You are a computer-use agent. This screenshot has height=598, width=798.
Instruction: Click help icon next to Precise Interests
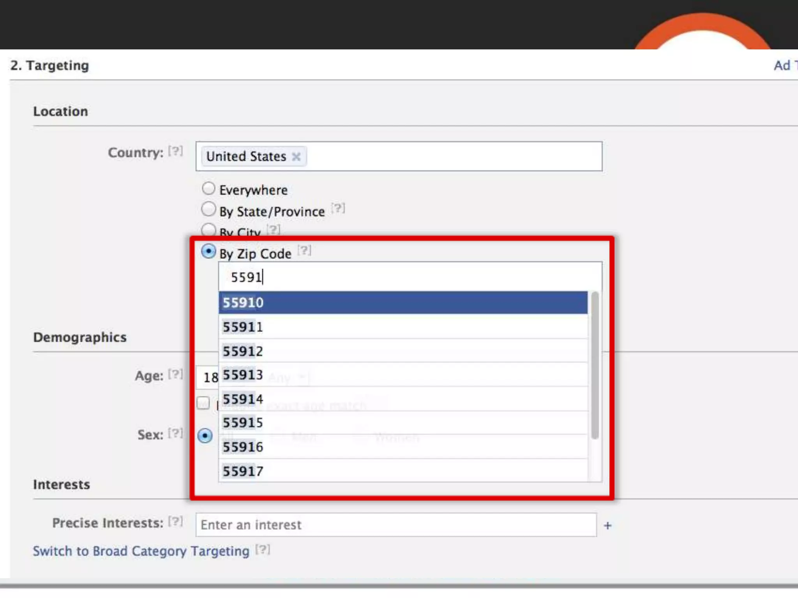point(175,521)
